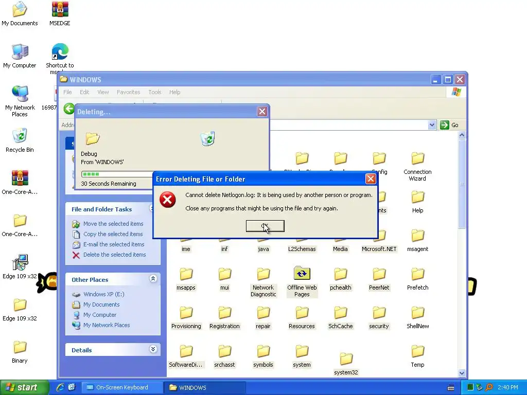Select the Network Diagnostic folder
This screenshot has width=527, height=395.
[263, 282]
